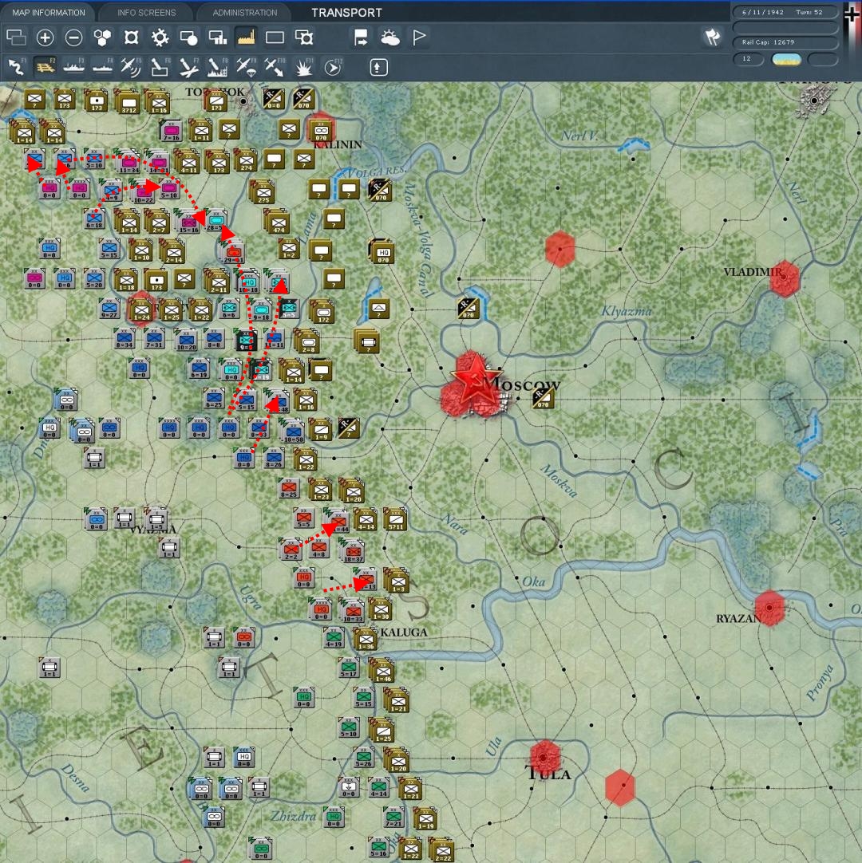Select bomb city mode (F8)
The width and height of the screenshot is (862, 863).
click(x=217, y=68)
